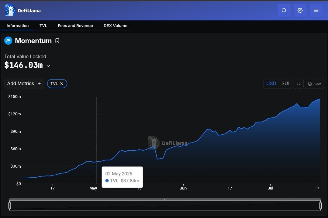The width and height of the screenshot is (328, 218).
Task: Click the TVL $37.84m tooltip value
Action: (124, 181)
